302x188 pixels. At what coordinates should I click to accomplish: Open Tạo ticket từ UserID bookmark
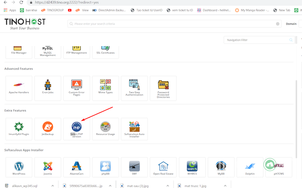[146, 10]
